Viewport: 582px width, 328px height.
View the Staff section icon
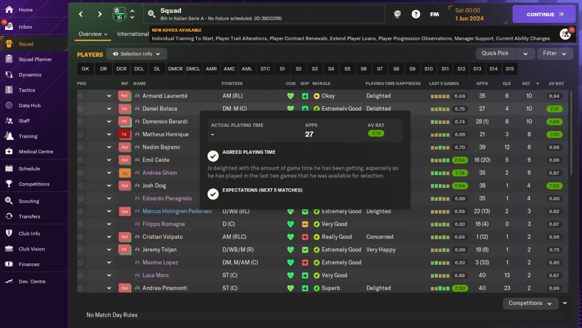(x=9, y=121)
